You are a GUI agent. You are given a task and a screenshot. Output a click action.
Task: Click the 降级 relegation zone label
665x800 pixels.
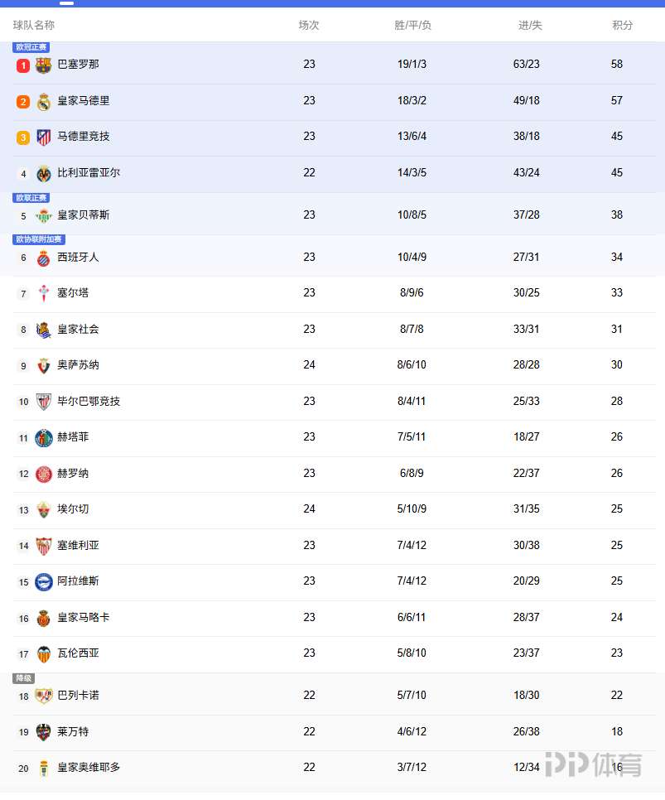point(24,678)
